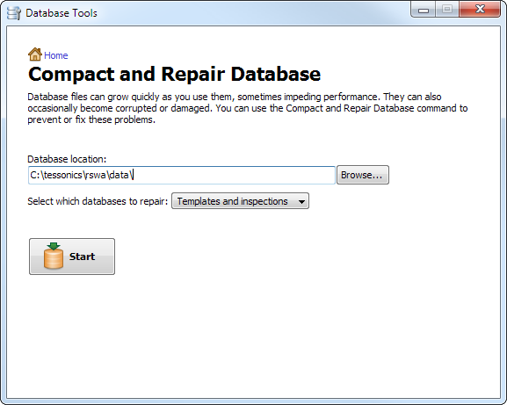The image size is (507, 405).
Task: Click into the Database location path field
Action: (x=182, y=175)
